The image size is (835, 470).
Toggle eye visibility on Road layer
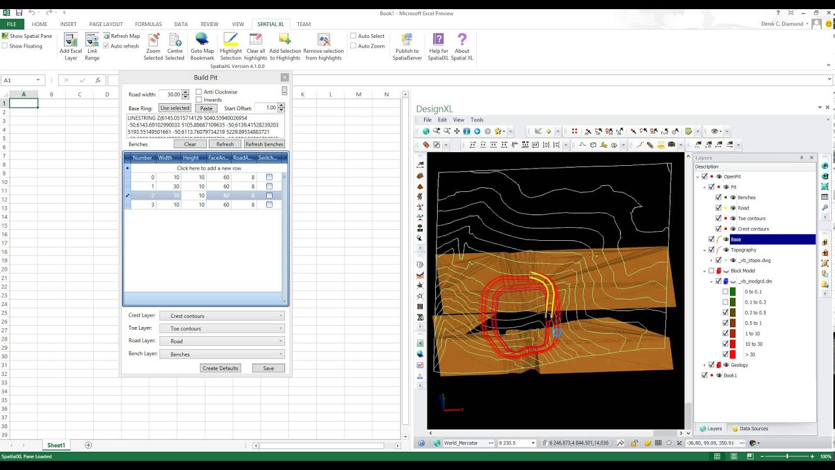[733, 208]
